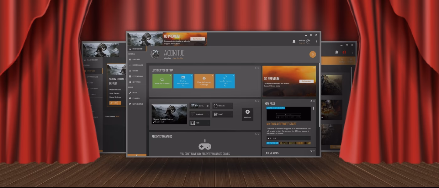Open Extensions in front window sidebar
The image size is (439, 188).
137,76
